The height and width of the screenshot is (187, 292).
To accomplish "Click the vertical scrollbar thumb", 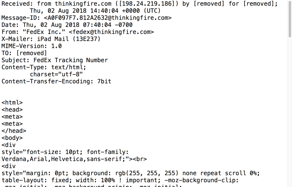I will tap(290, 19).
